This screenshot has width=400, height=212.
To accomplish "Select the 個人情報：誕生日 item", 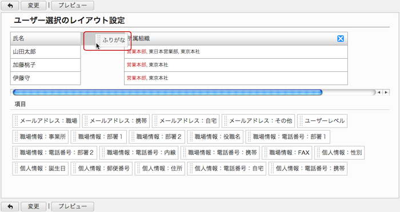I will click(x=41, y=169).
